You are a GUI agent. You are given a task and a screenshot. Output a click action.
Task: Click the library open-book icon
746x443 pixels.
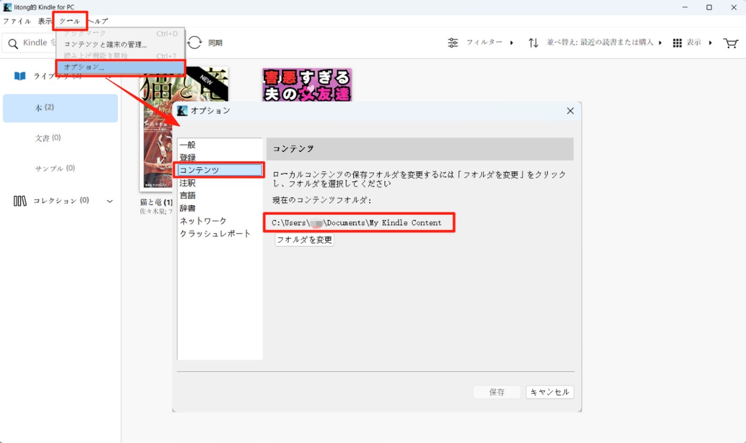tap(20, 76)
